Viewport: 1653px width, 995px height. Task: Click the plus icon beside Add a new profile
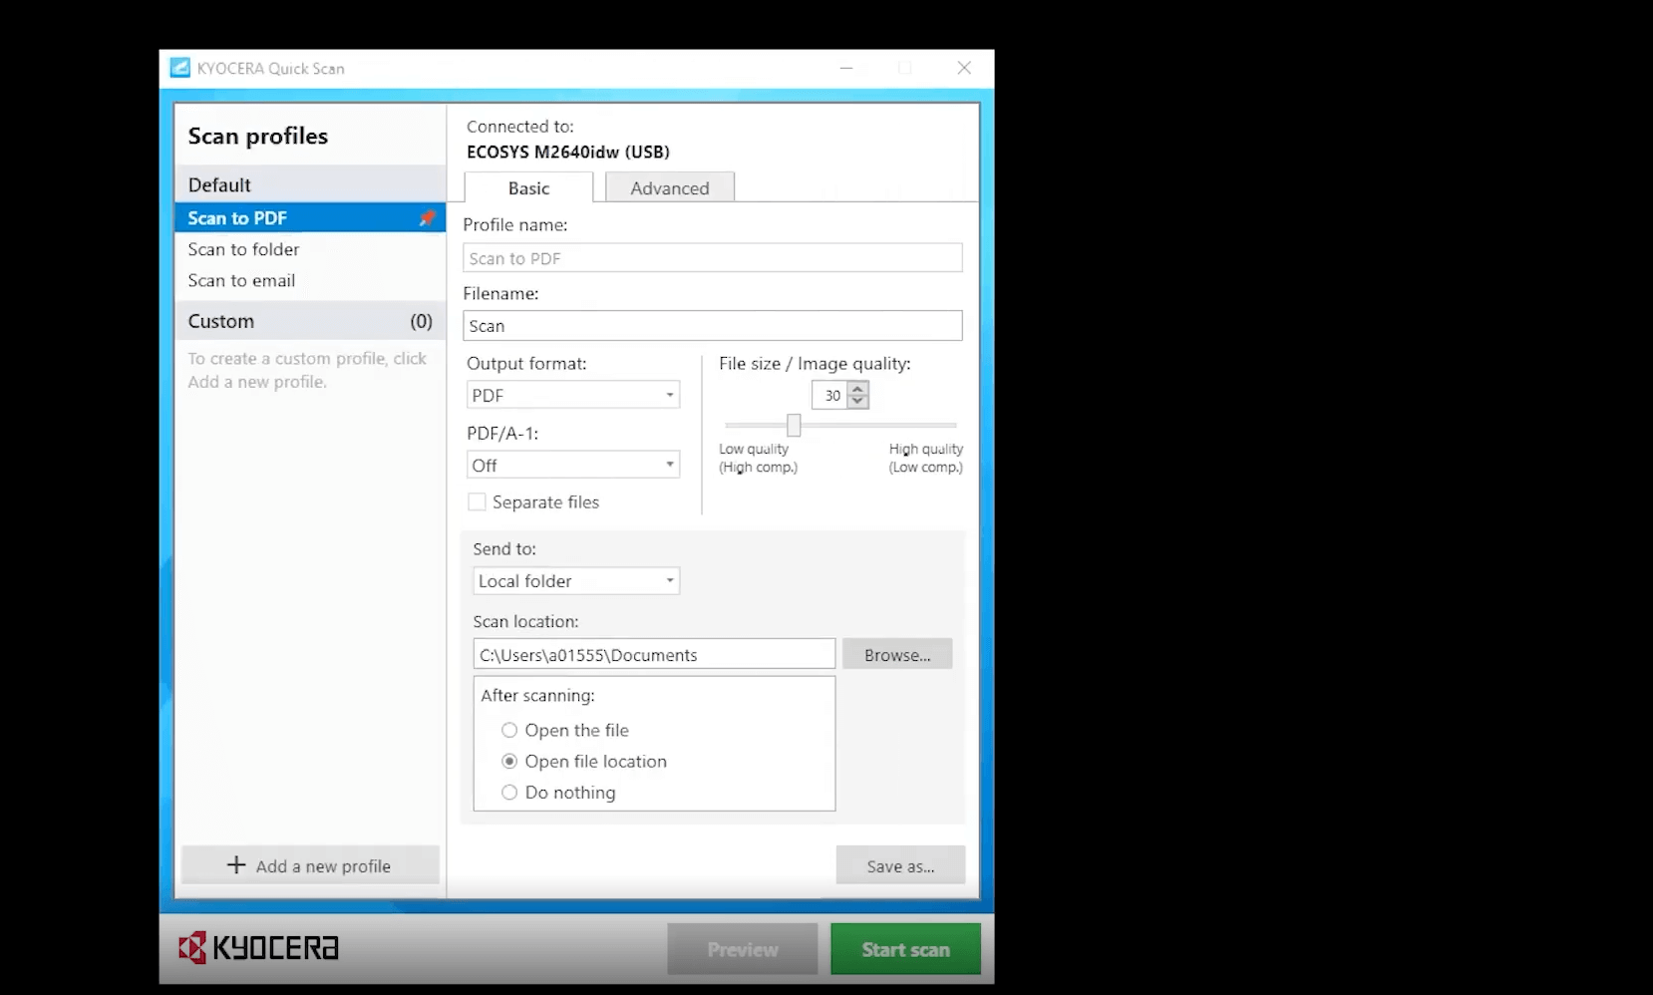(236, 865)
